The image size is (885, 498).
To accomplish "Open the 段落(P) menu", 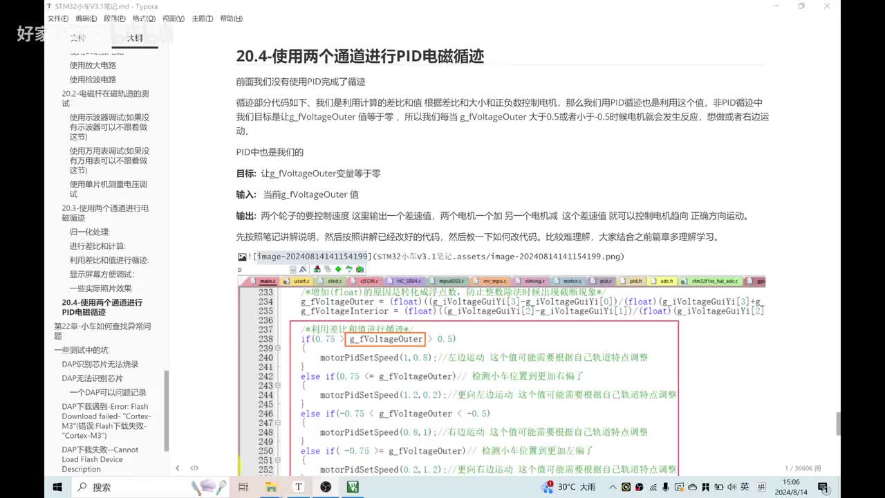I will 115,19.
